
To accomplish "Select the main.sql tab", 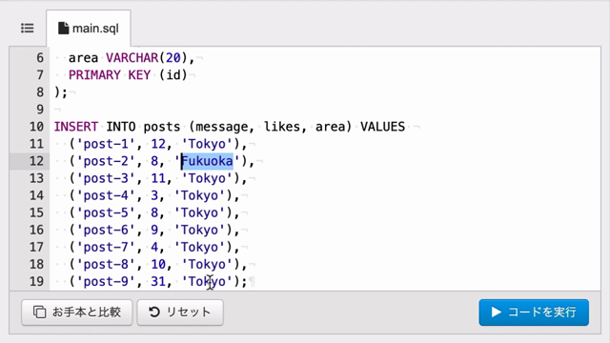I will click(x=89, y=28).
